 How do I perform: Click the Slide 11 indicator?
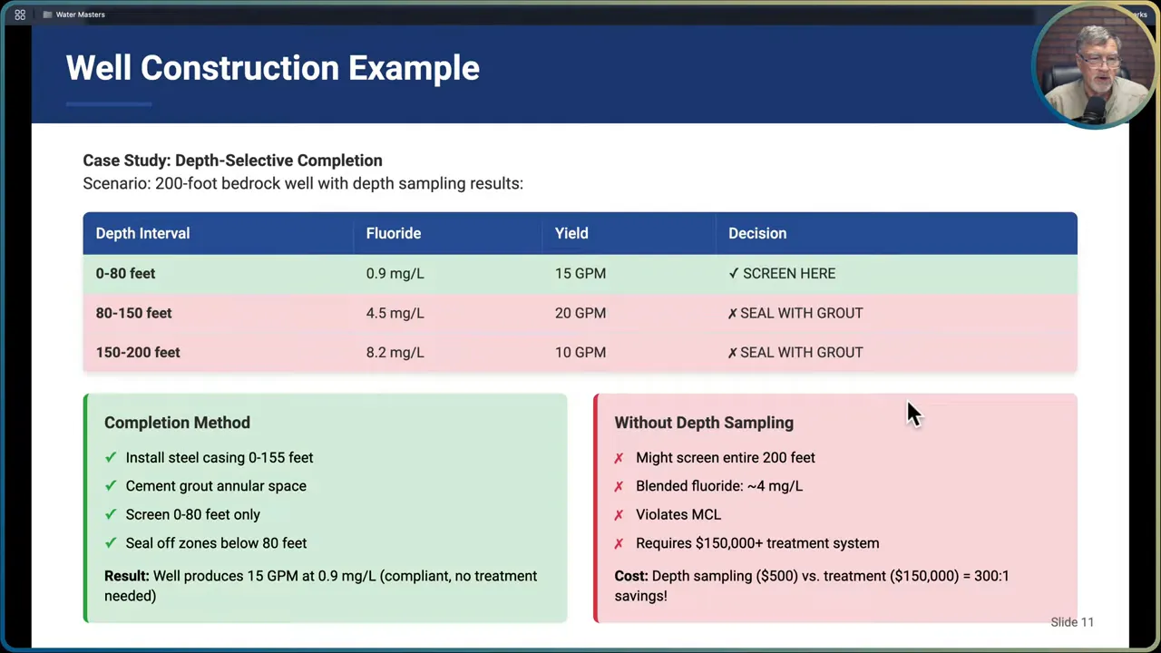coord(1072,622)
